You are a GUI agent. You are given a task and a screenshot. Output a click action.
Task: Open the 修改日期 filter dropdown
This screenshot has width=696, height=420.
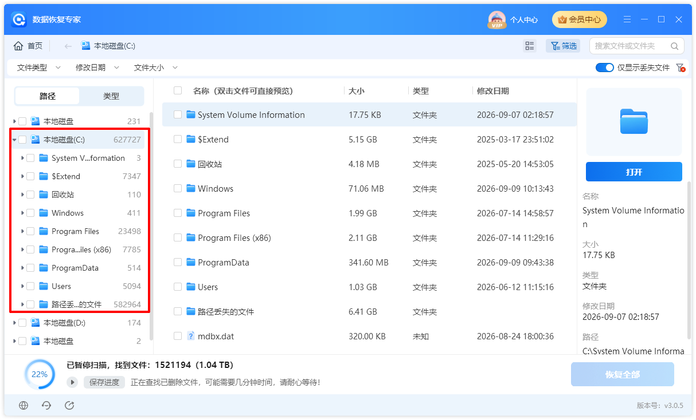(x=97, y=68)
